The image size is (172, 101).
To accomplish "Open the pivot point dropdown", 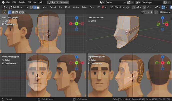I will pos(128,7).
